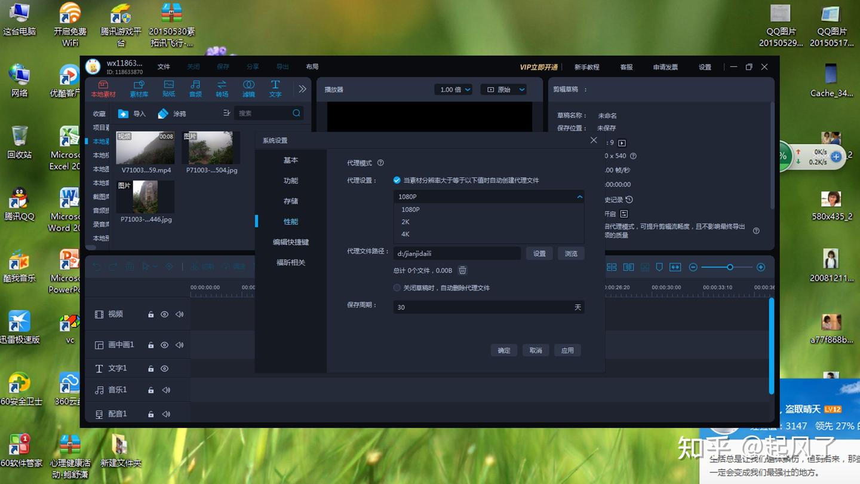Expand more media tabs with double chevron
This screenshot has width=860, height=484.
point(302,88)
